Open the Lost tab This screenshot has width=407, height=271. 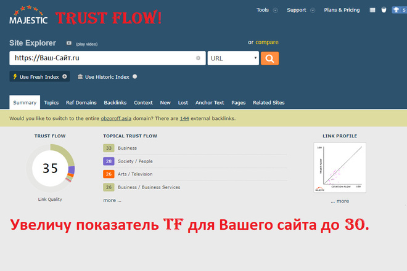tap(183, 103)
